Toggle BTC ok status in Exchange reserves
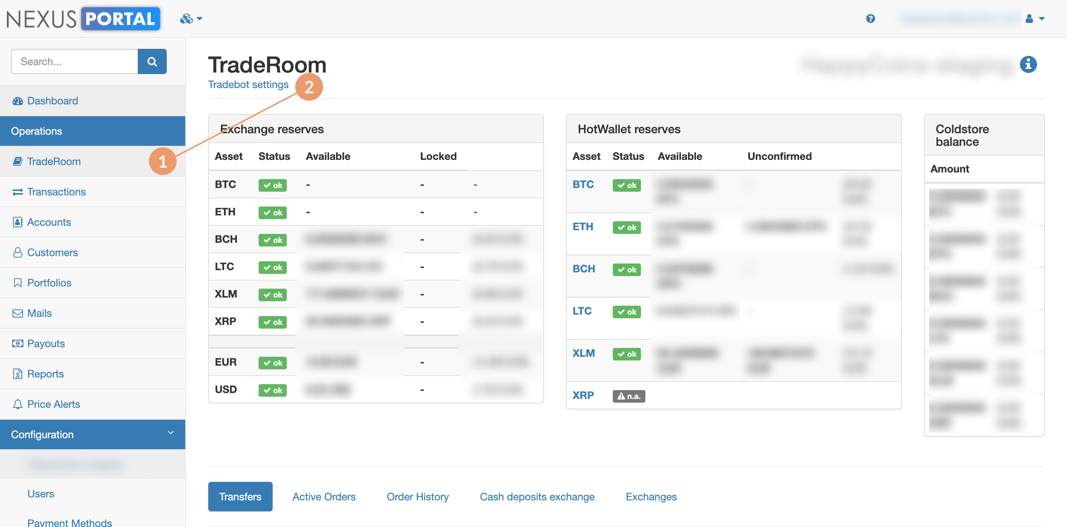 click(x=273, y=185)
